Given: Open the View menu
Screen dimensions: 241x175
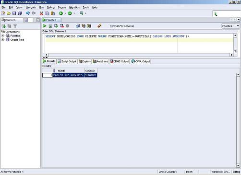Looking at the screenshot, I should coord(19,7).
